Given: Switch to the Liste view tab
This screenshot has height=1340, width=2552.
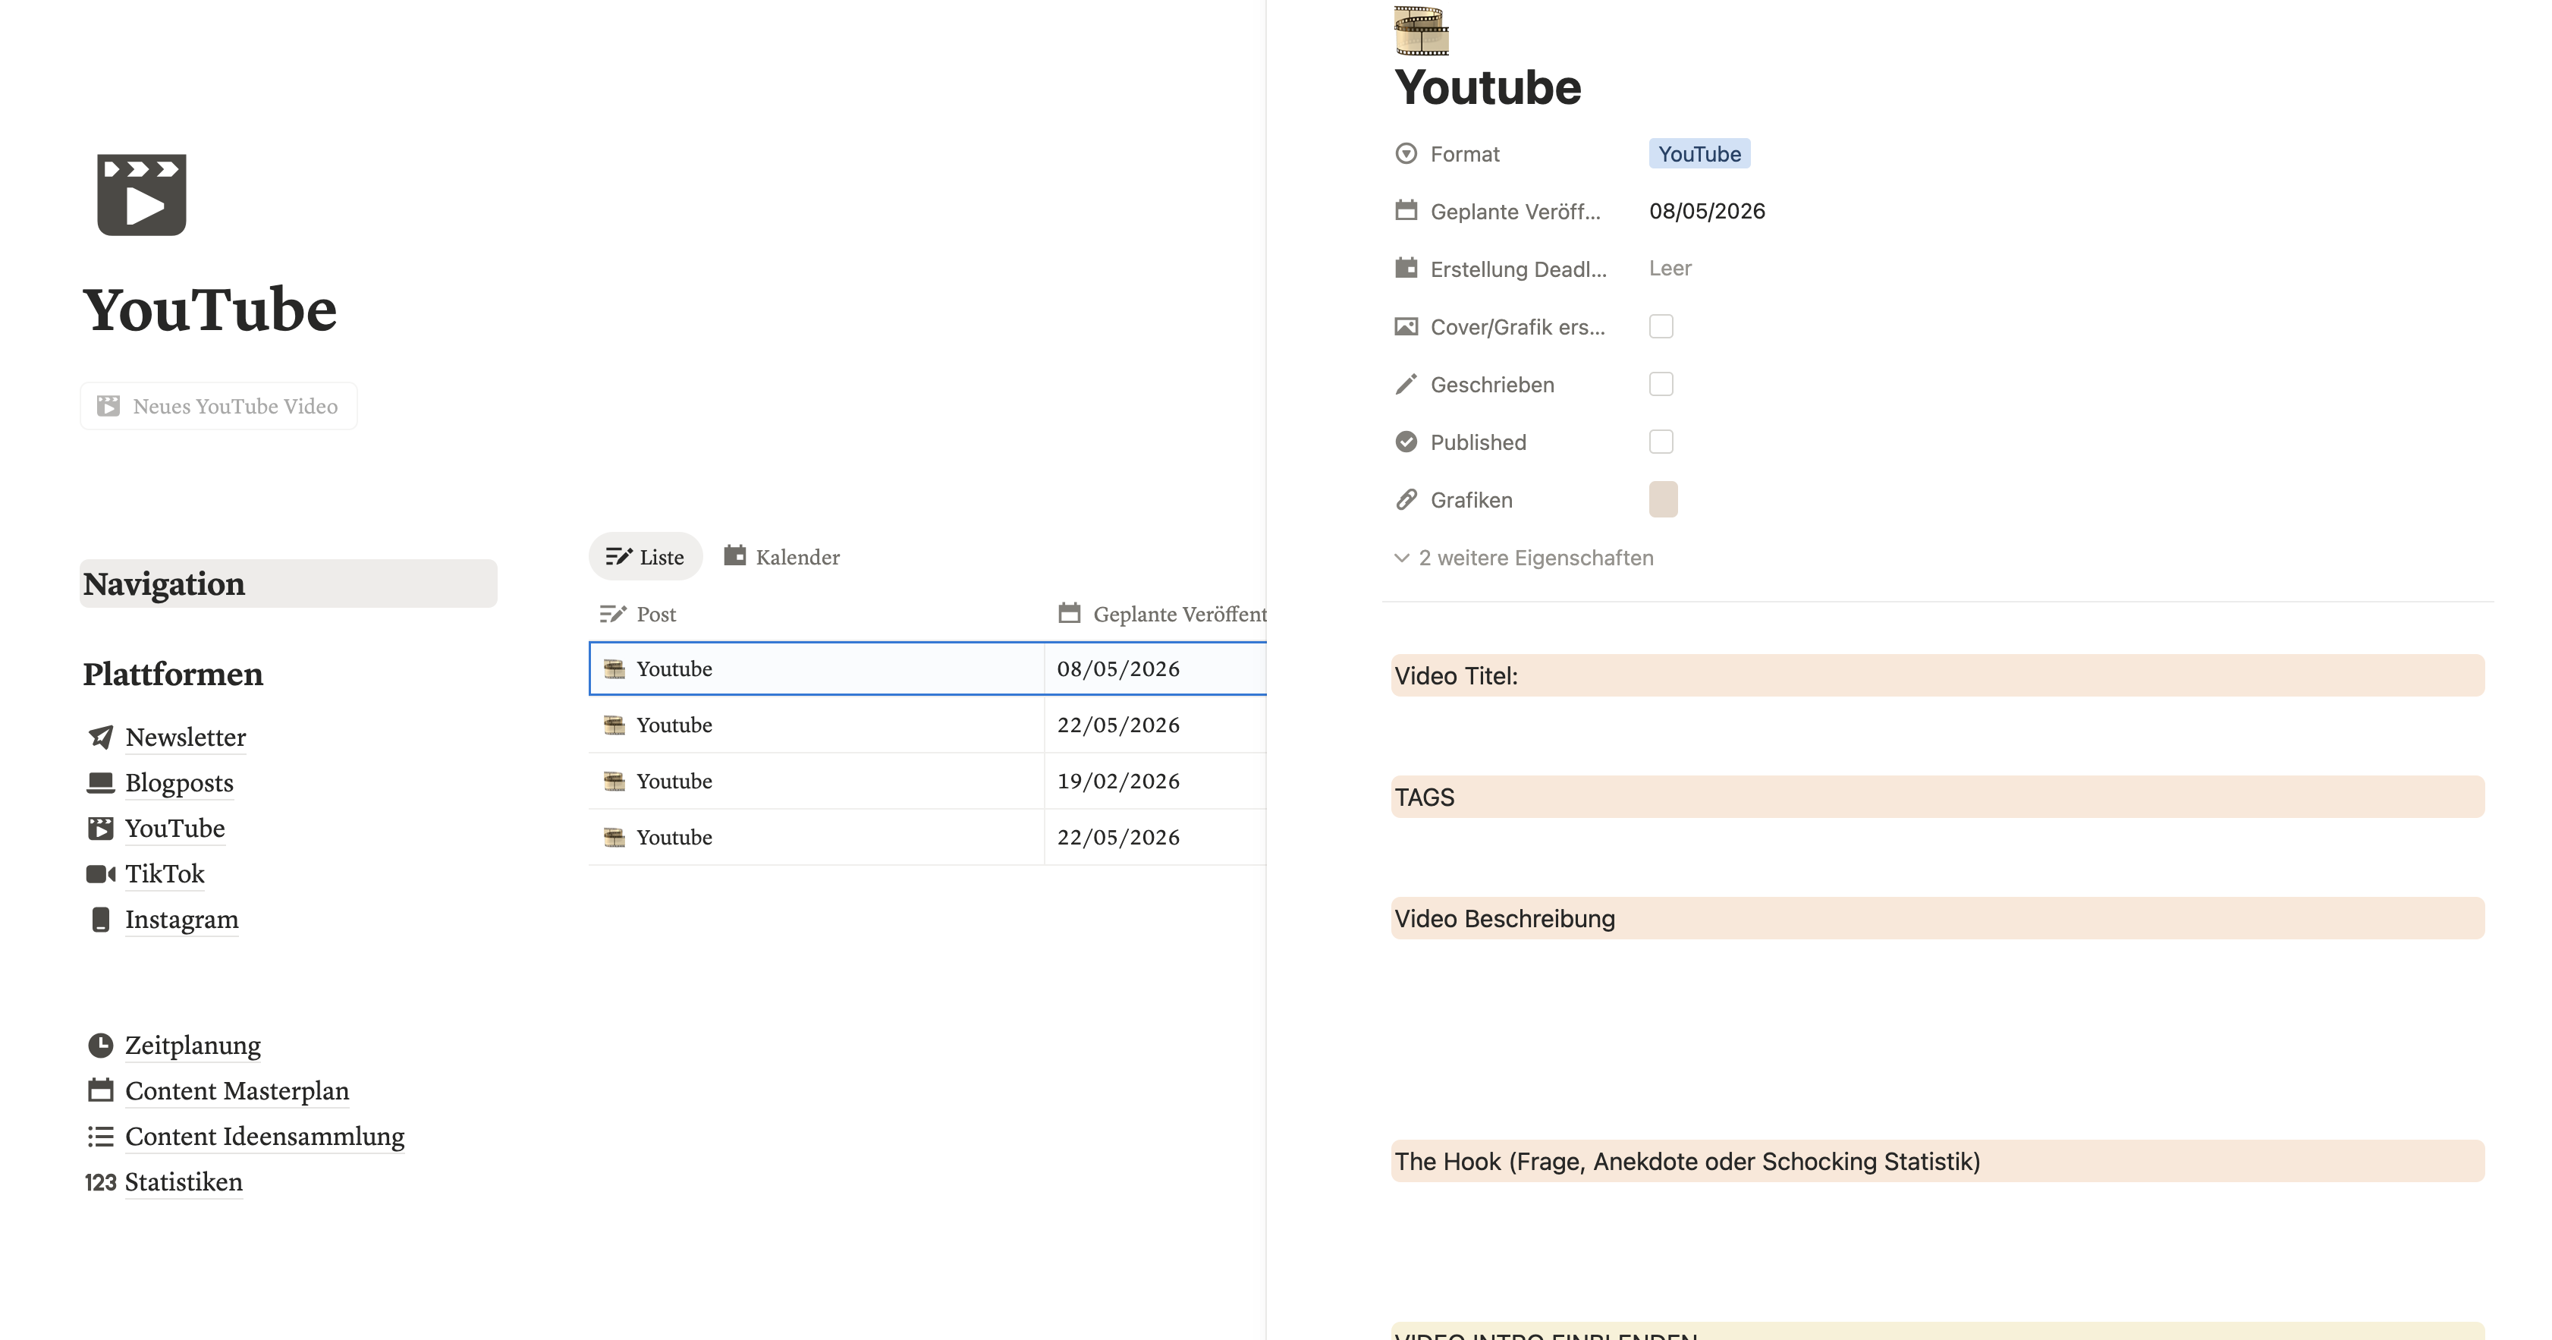Looking at the screenshot, I should click(645, 557).
